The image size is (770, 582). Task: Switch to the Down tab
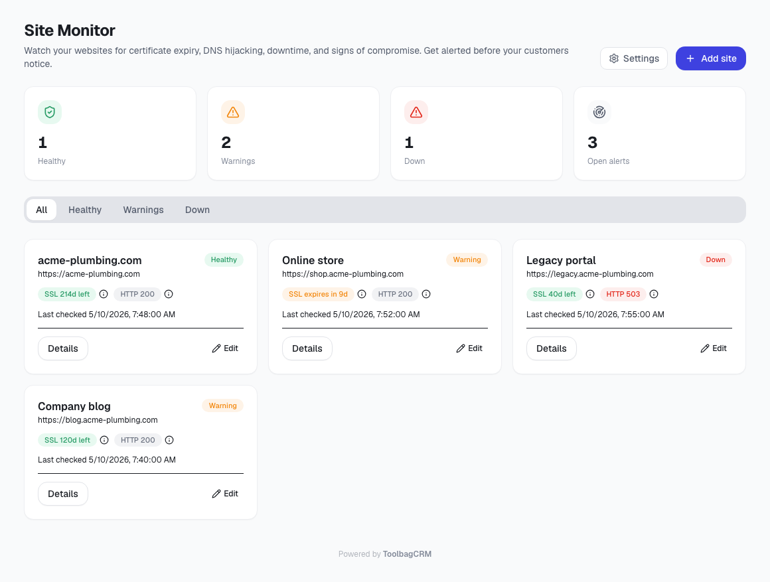(197, 210)
